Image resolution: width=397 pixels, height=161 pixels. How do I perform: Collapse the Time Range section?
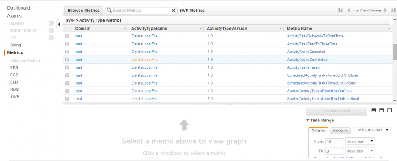coord(307,120)
